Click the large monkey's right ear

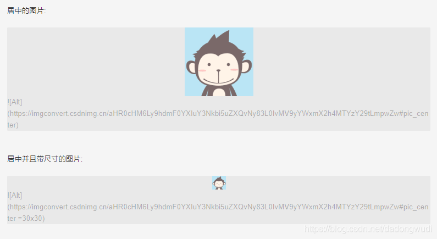pyautogui.click(x=246, y=67)
